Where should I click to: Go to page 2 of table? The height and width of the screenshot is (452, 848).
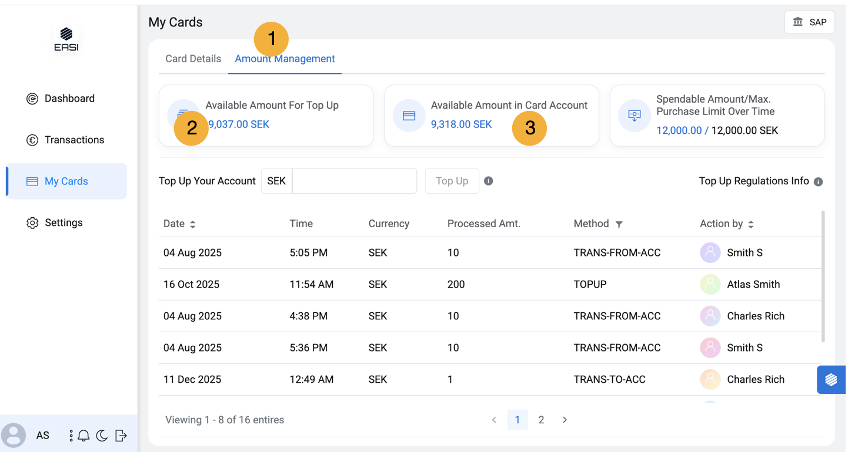pos(541,420)
